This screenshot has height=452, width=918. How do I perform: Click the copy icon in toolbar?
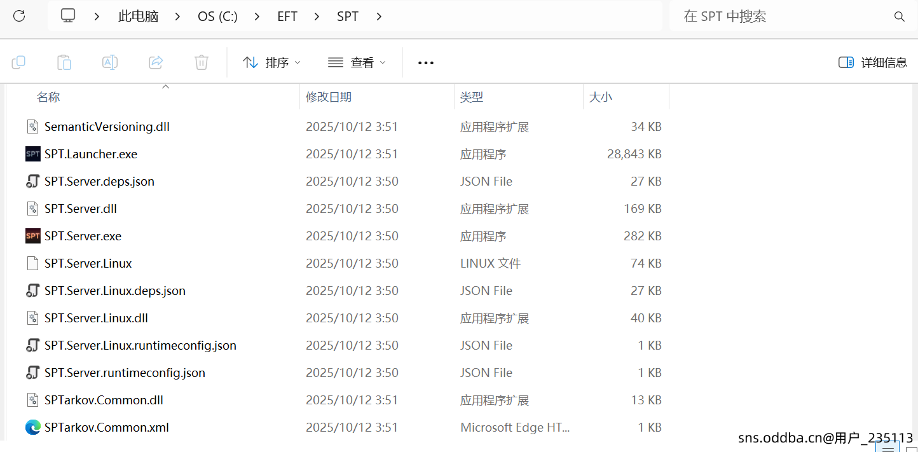(18, 62)
